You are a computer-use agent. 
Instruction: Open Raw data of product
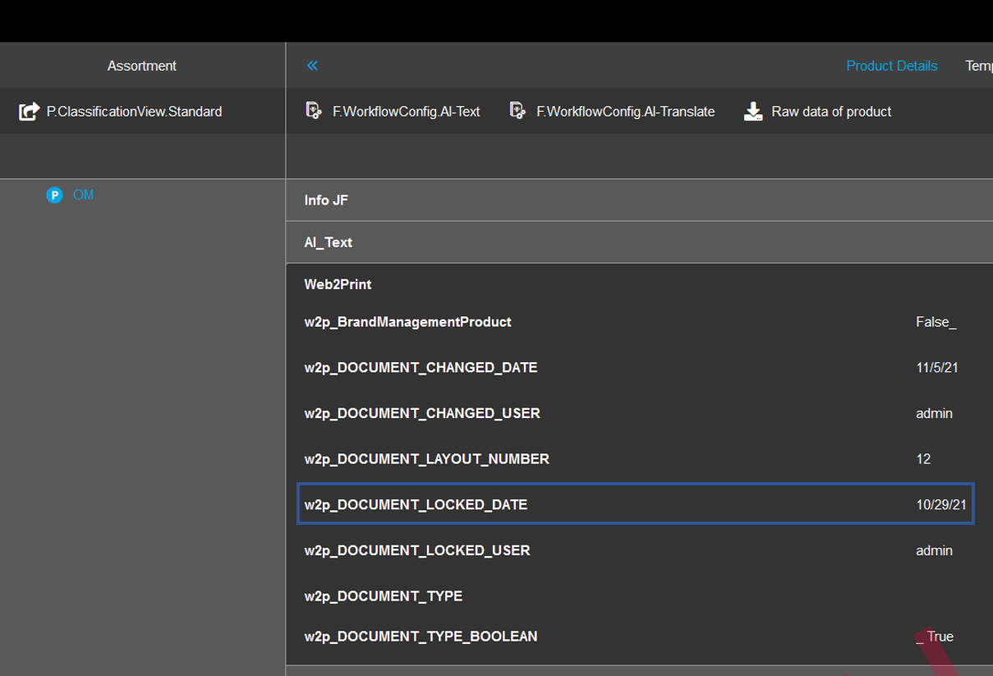[830, 111]
